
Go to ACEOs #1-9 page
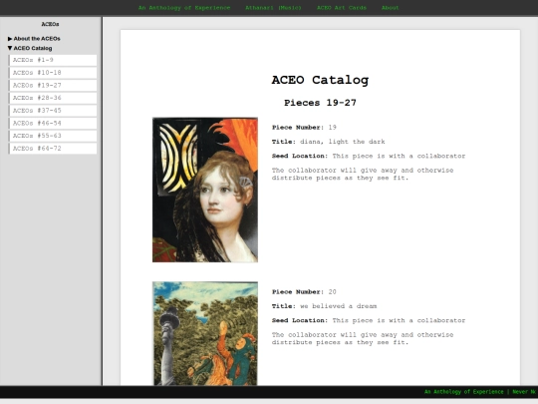pos(53,60)
